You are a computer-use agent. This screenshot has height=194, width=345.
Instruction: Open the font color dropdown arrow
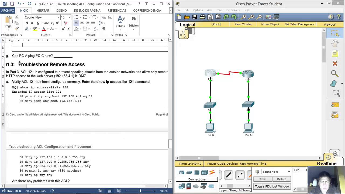47,29
